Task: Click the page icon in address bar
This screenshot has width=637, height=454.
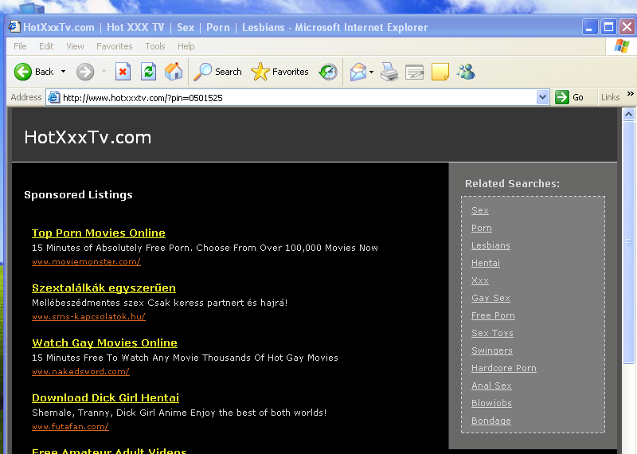Action: point(53,97)
